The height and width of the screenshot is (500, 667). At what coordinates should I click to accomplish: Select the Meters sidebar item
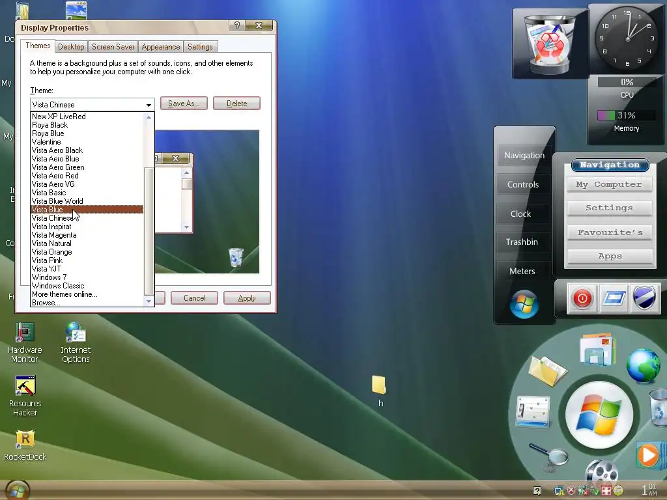(x=522, y=271)
